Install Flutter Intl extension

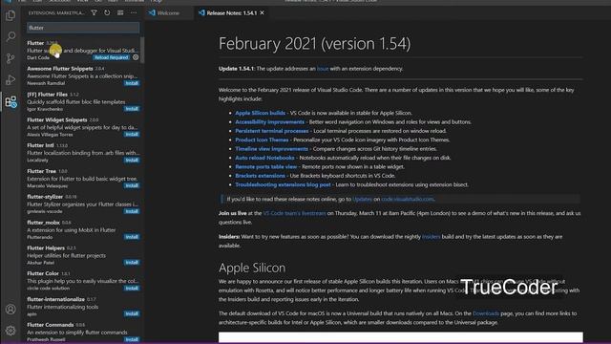[132, 160]
